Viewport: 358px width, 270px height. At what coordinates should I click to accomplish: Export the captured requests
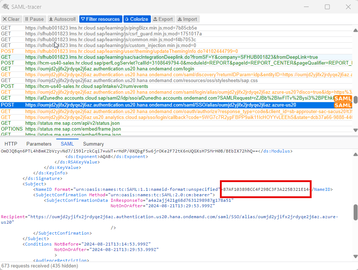163,19
